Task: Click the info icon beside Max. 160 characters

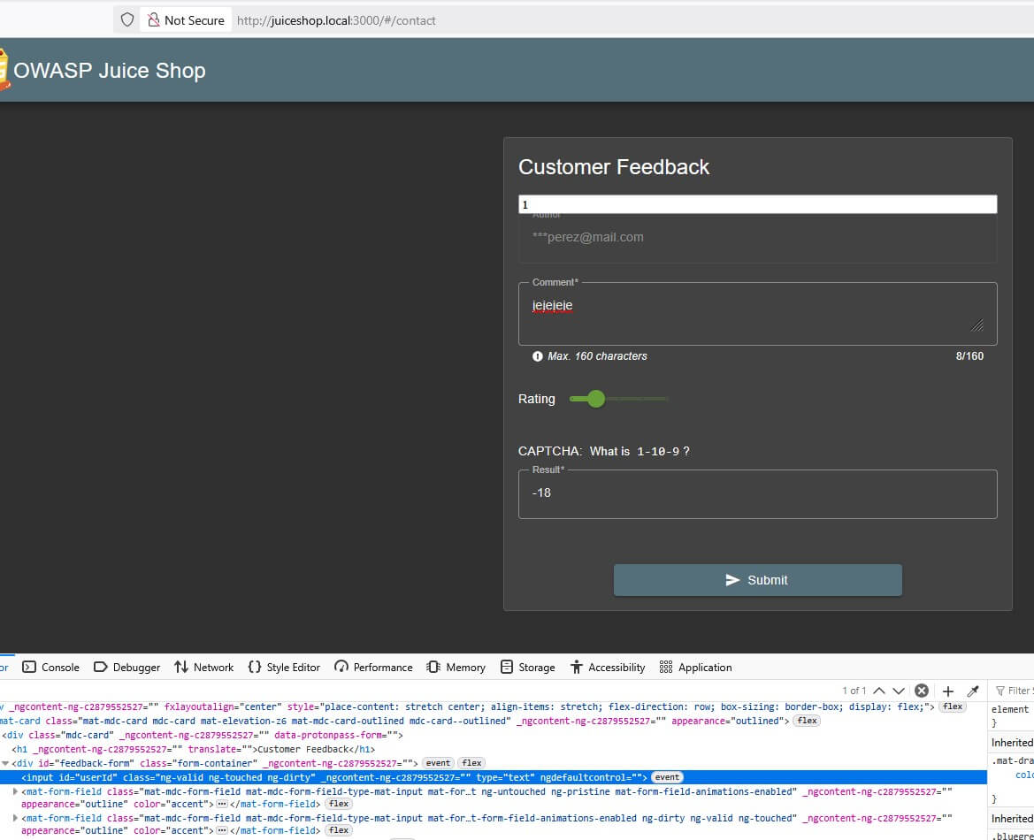Action: [x=538, y=356]
